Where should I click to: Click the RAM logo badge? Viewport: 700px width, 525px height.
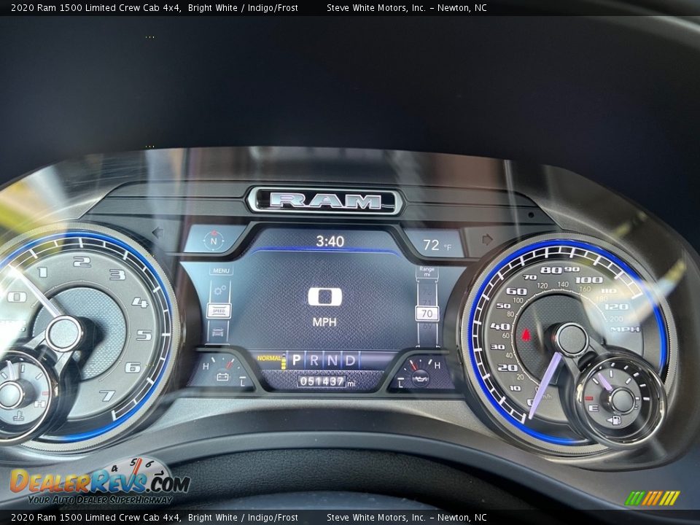point(325,201)
